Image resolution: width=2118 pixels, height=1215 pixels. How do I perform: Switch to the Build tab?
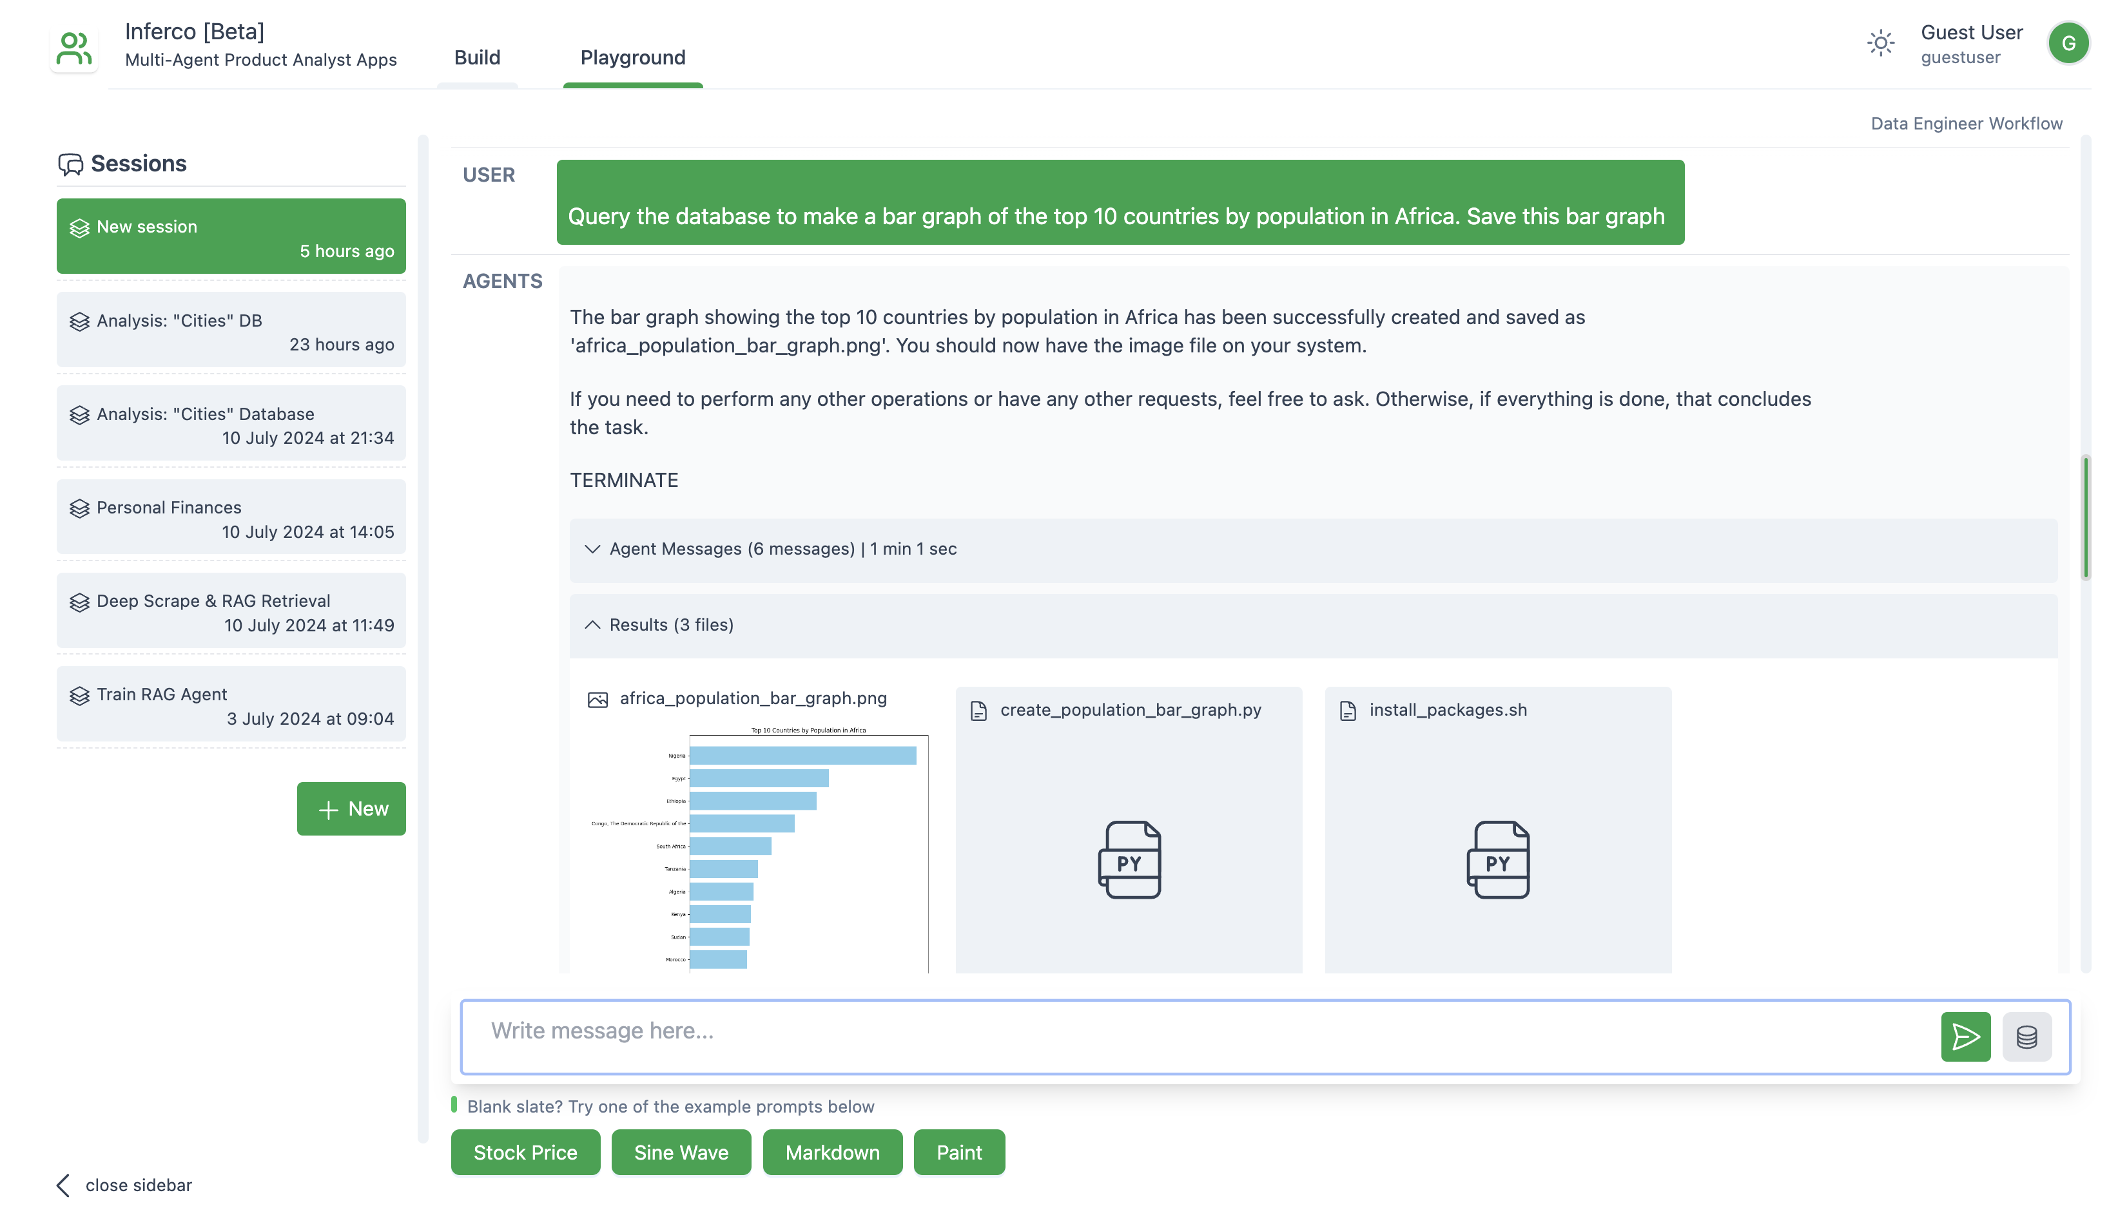point(477,57)
